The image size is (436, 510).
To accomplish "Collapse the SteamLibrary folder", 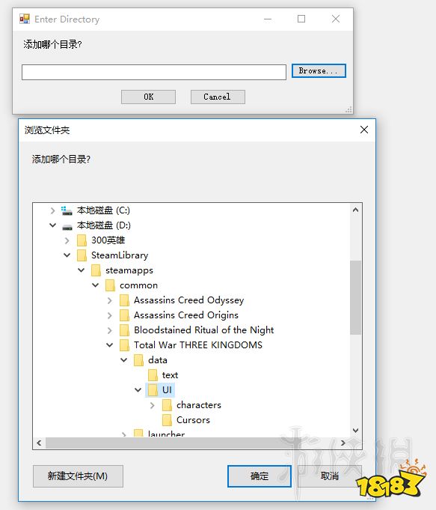I will point(67,255).
